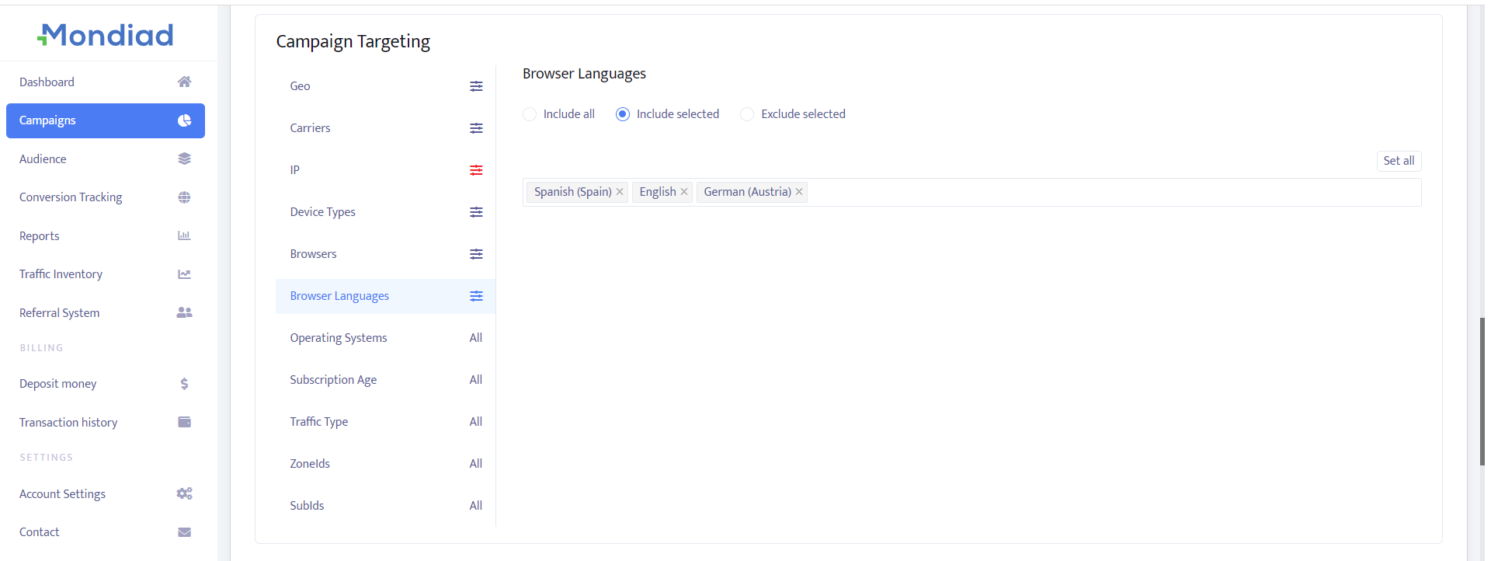Select the Include selected radio option
This screenshot has width=1491, height=561.
tap(623, 114)
